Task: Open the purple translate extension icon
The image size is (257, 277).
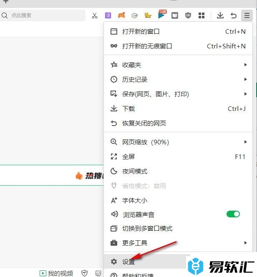Action: click(108, 15)
